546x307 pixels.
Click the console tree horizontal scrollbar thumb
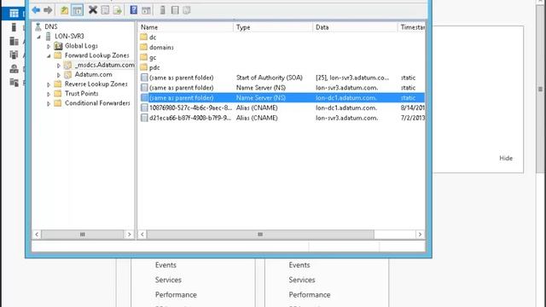tap(83, 235)
